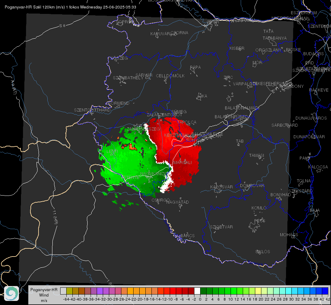331x305 pixels.
Task: Click the 'TATA' city label
Action: tap(268, 31)
